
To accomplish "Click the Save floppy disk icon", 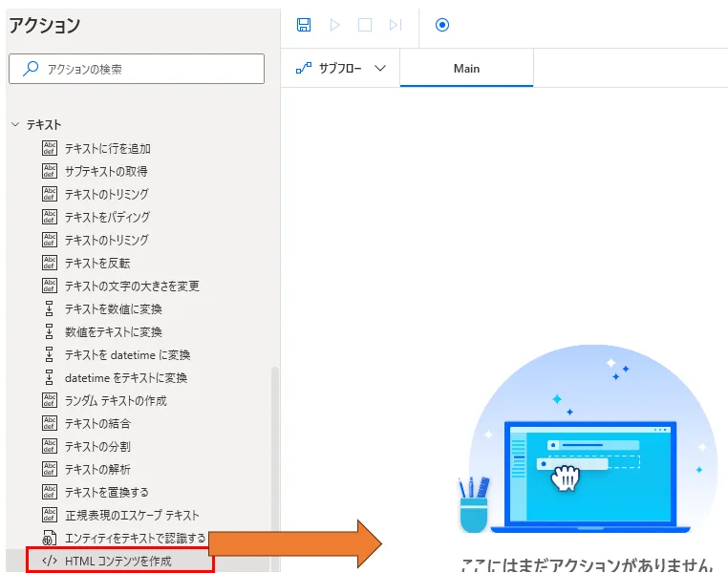I will (x=304, y=25).
